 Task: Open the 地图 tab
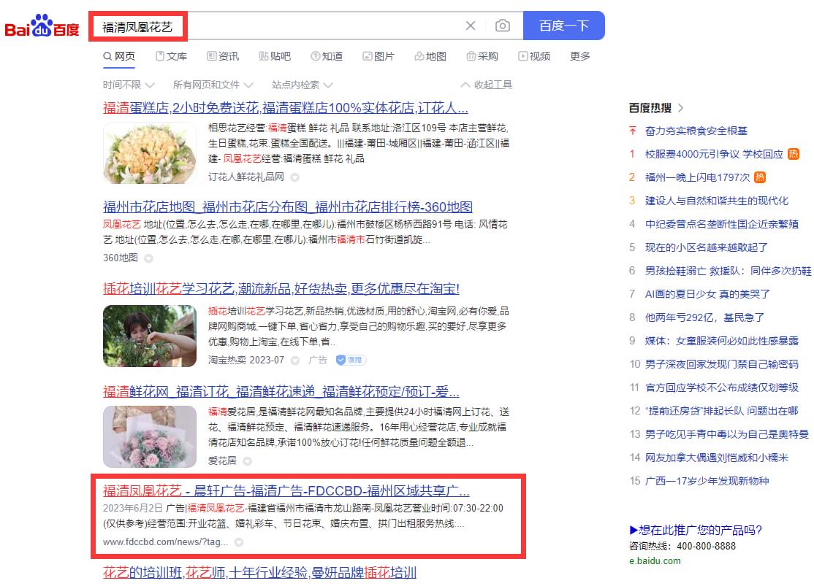(x=430, y=56)
